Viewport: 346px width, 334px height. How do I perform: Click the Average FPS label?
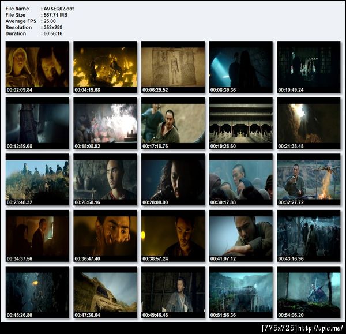[x=21, y=21]
